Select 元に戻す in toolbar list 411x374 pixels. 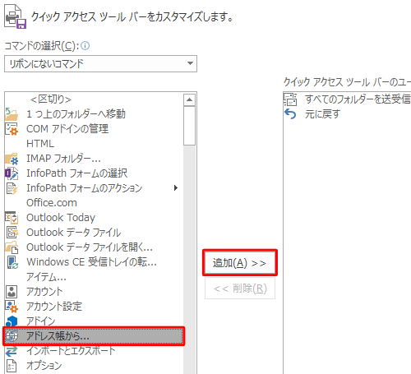347,114
